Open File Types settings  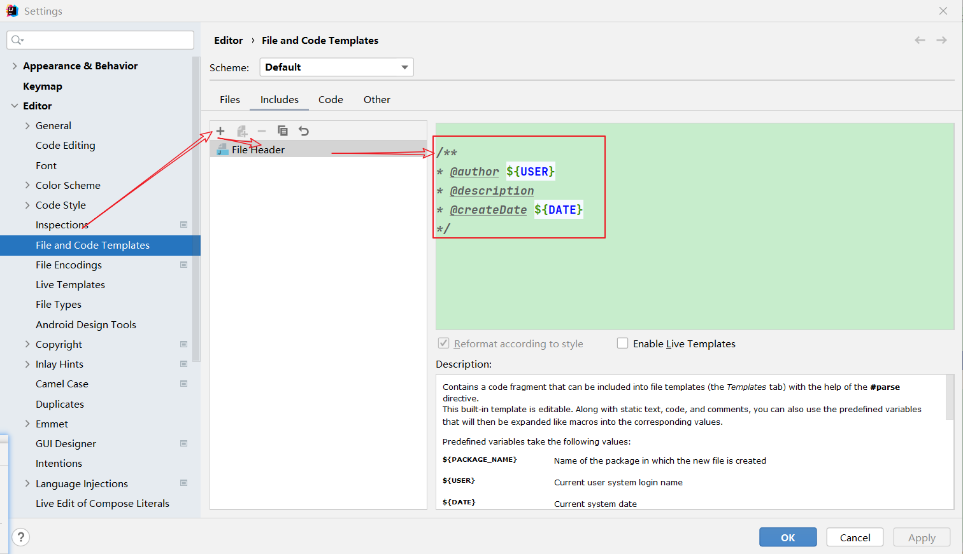click(x=59, y=304)
